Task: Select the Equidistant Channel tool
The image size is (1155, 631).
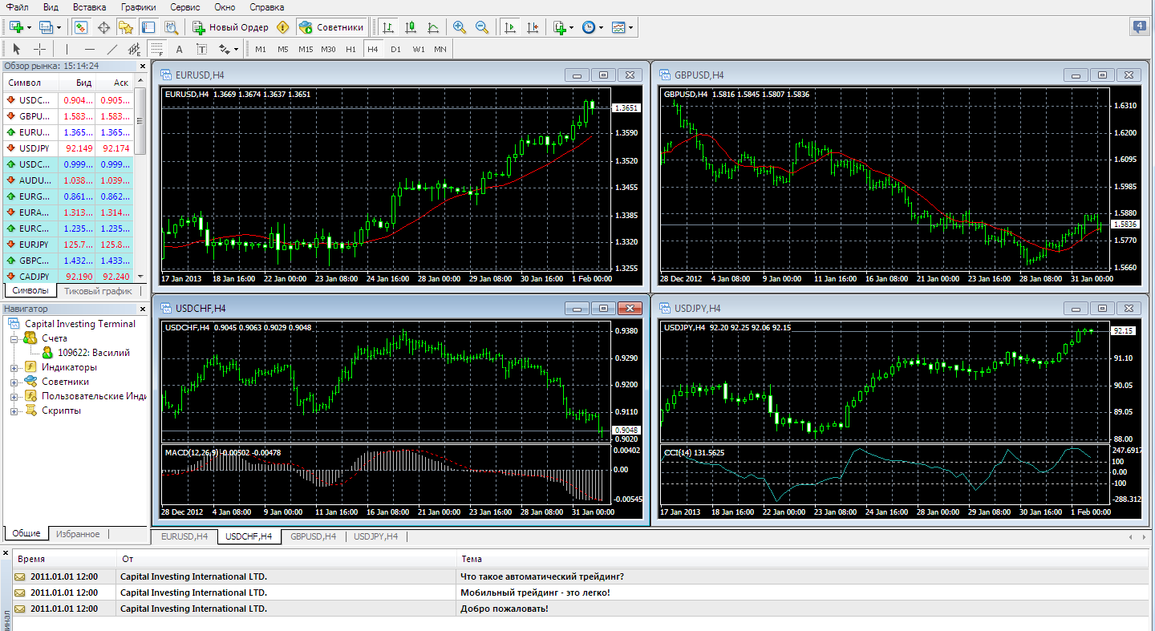Action: pos(134,49)
